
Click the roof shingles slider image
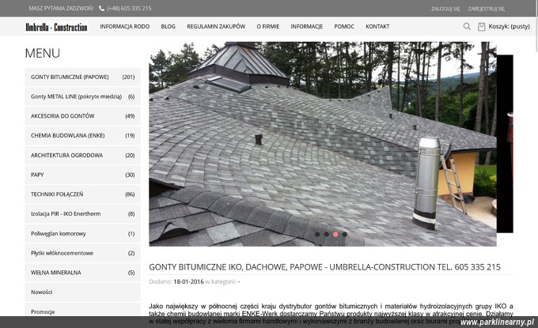[x=323, y=144]
